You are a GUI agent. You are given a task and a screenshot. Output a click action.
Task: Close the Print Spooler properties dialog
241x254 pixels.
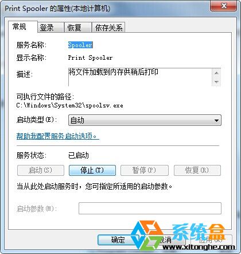pyautogui.click(x=224, y=6)
